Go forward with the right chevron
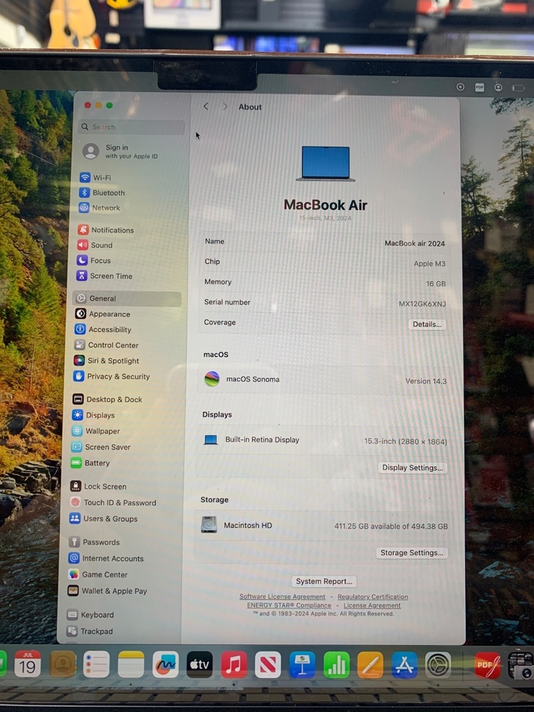The height and width of the screenshot is (712, 534). 225,106
